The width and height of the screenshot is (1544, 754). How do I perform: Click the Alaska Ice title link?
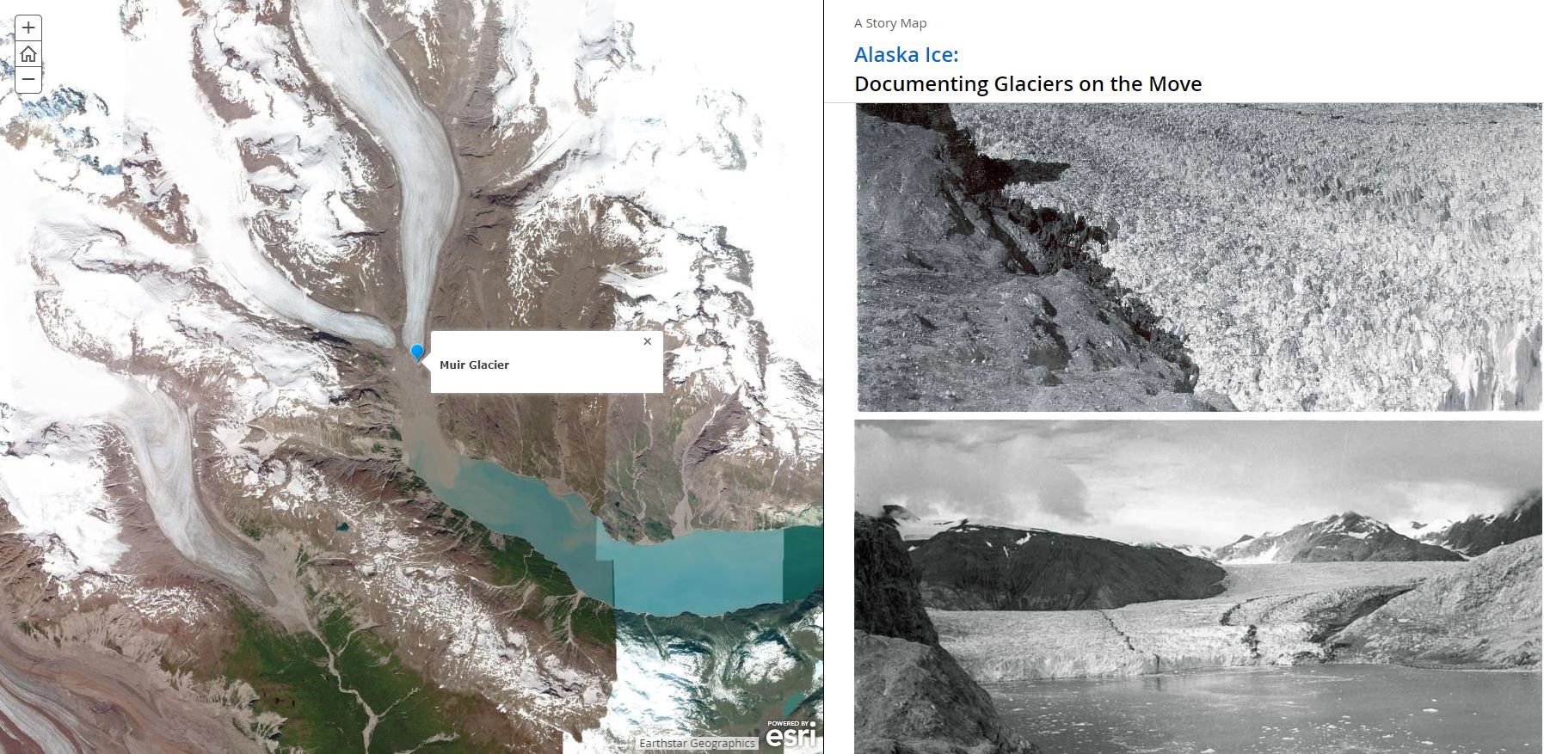[x=906, y=54]
